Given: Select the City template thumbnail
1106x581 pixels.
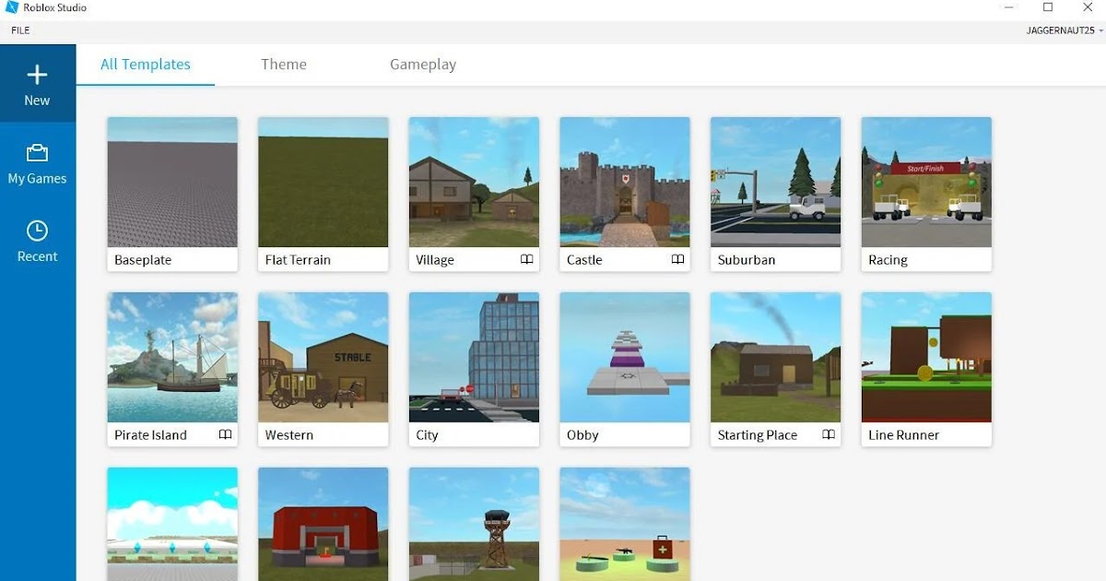Looking at the screenshot, I should [x=474, y=358].
